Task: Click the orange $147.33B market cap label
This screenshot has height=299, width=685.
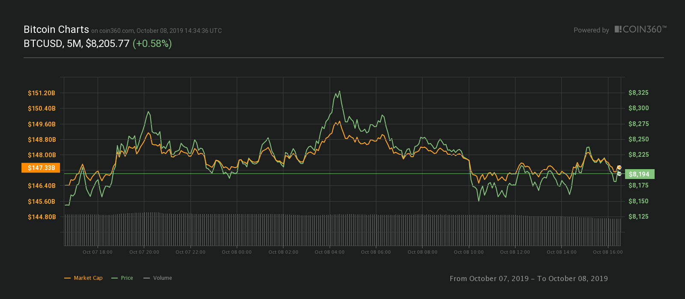Action: (x=41, y=168)
